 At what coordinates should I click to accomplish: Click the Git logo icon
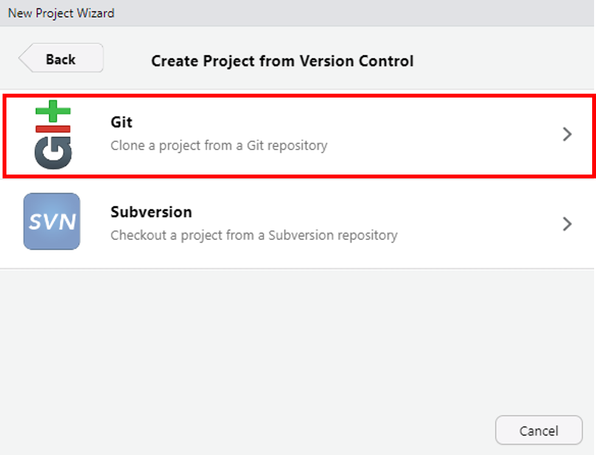tap(53, 136)
